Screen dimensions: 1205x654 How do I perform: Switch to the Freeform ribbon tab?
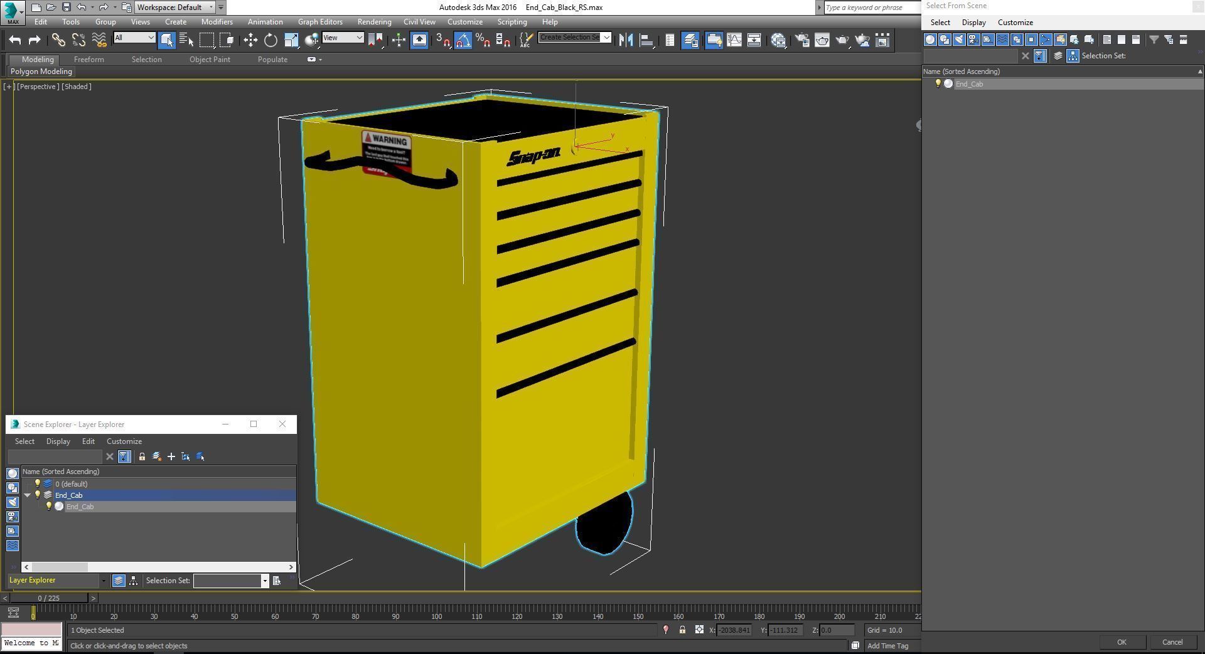[x=88, y=60]
